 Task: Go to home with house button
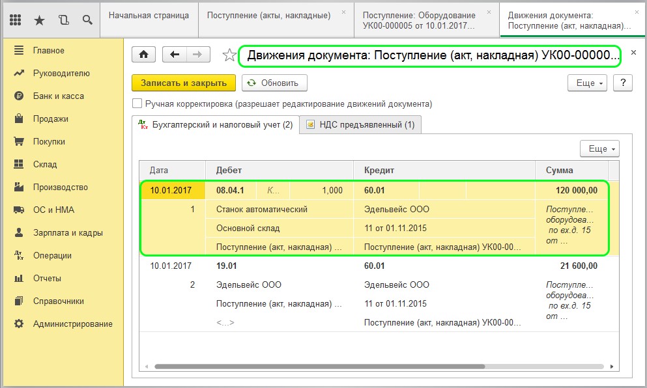[143, 55]
